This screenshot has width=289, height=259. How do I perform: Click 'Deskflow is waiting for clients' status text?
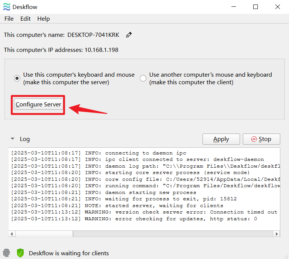tap(69, 253)
